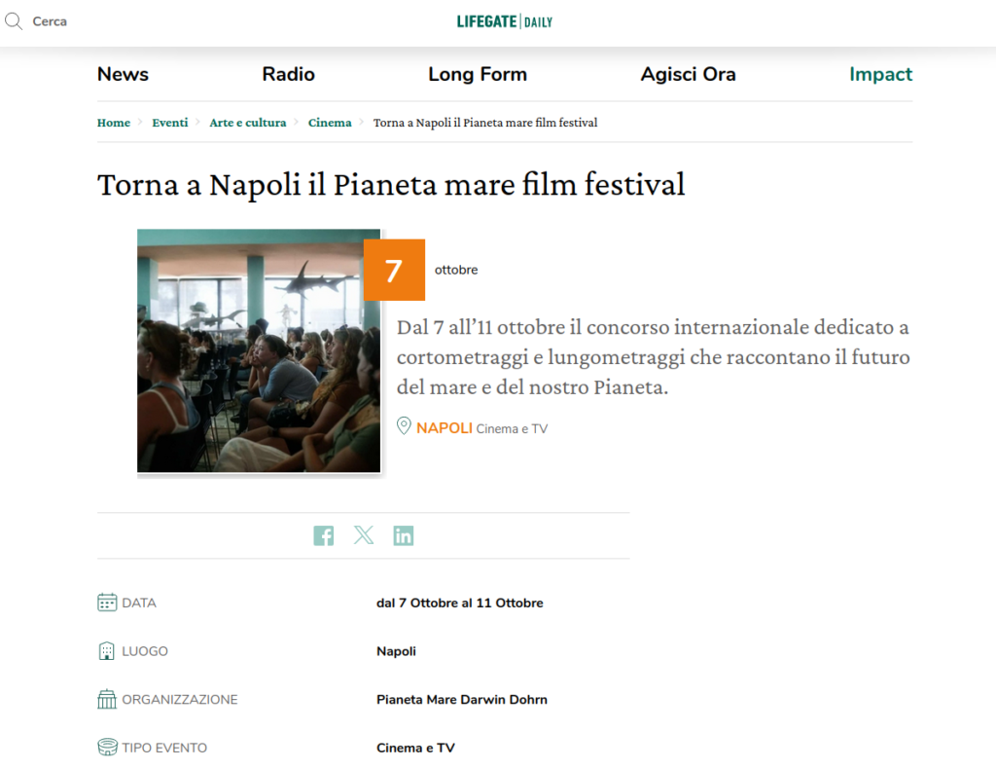
Task: Share the event on X
Action: pos(364,535)
